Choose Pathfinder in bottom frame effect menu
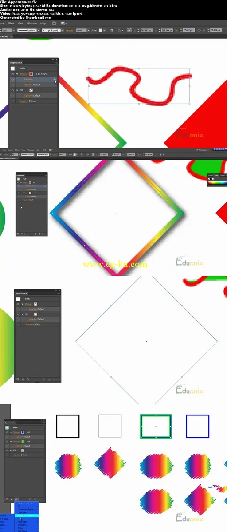Screen dimensions: 227x532 pyautogui.click(x=27, y=521)
